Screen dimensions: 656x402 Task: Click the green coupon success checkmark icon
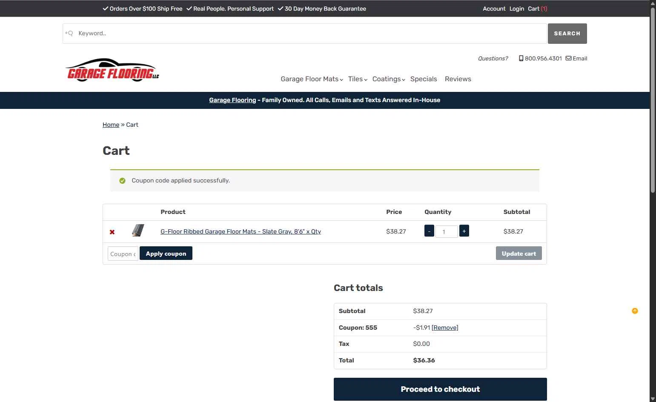(x=123, y=181)
